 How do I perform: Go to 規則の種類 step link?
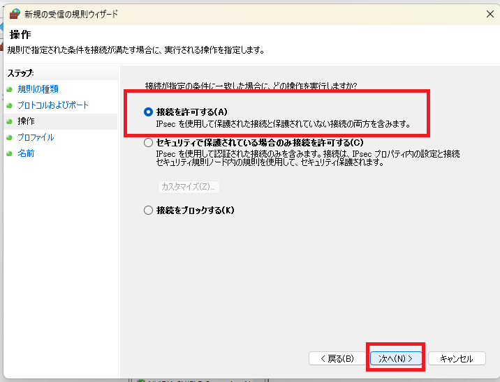tap(38, 89)
